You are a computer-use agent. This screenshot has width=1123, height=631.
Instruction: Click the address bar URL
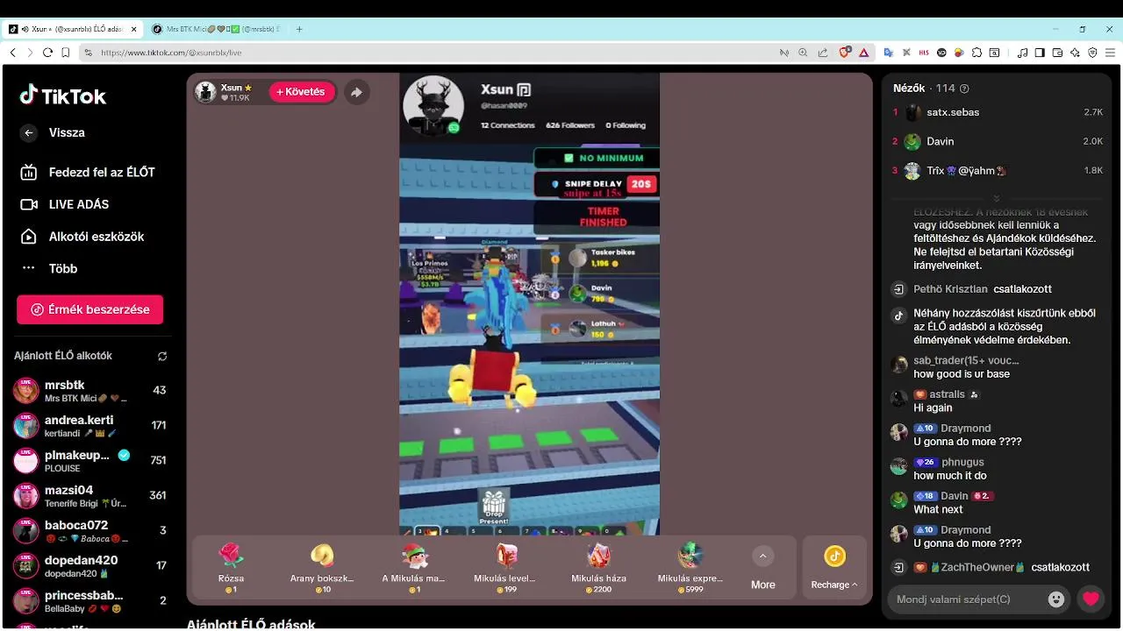coord(171,53)
